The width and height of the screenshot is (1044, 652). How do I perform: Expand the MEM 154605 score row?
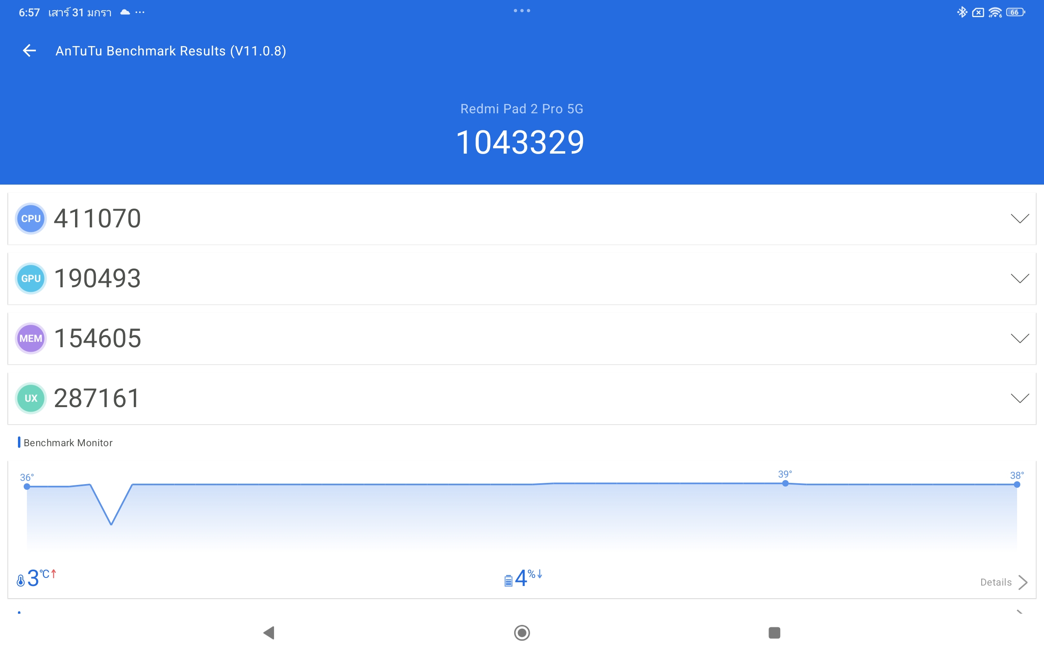click(1020, 339)
